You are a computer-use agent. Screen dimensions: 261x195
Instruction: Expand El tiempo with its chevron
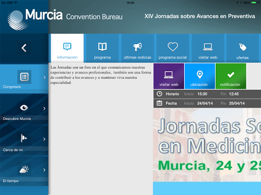coord(44,170)
